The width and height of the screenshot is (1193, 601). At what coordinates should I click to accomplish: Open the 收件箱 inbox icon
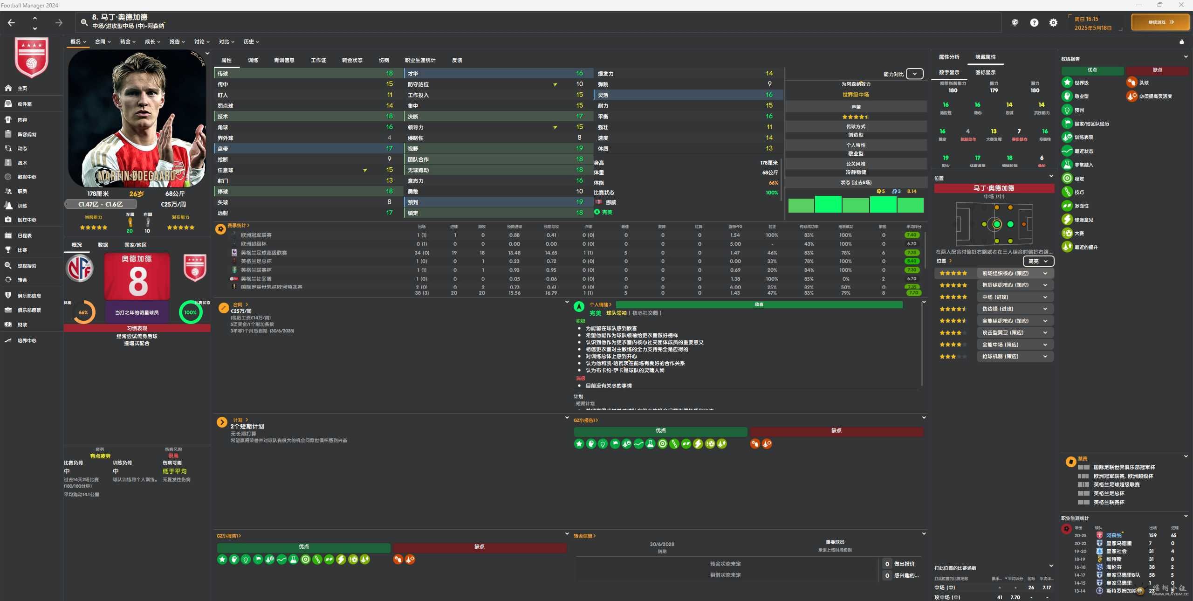[8, 104]
